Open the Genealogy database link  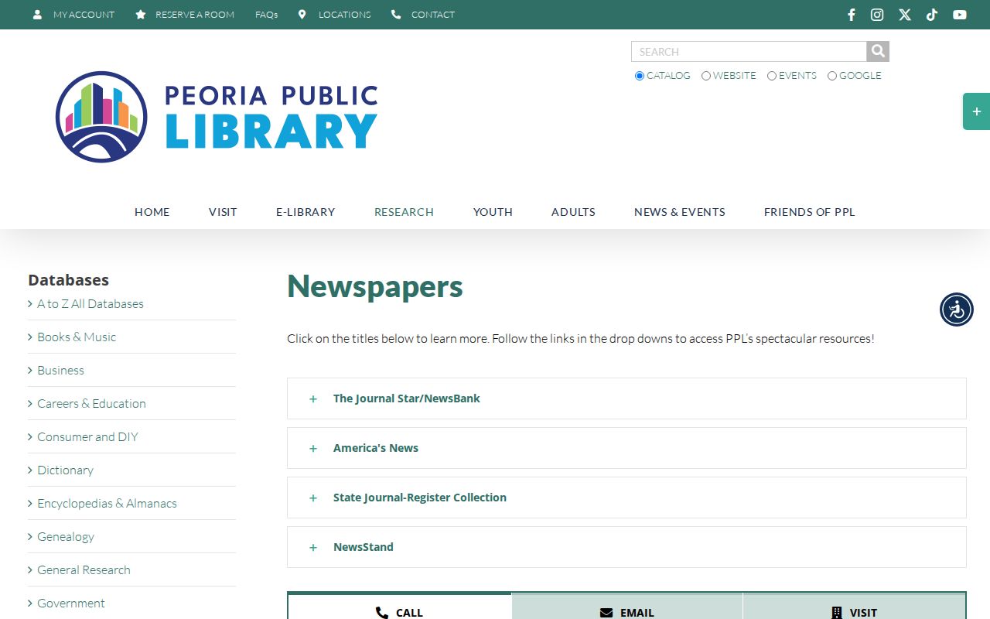pyautogui.click(x=66, y=537)
